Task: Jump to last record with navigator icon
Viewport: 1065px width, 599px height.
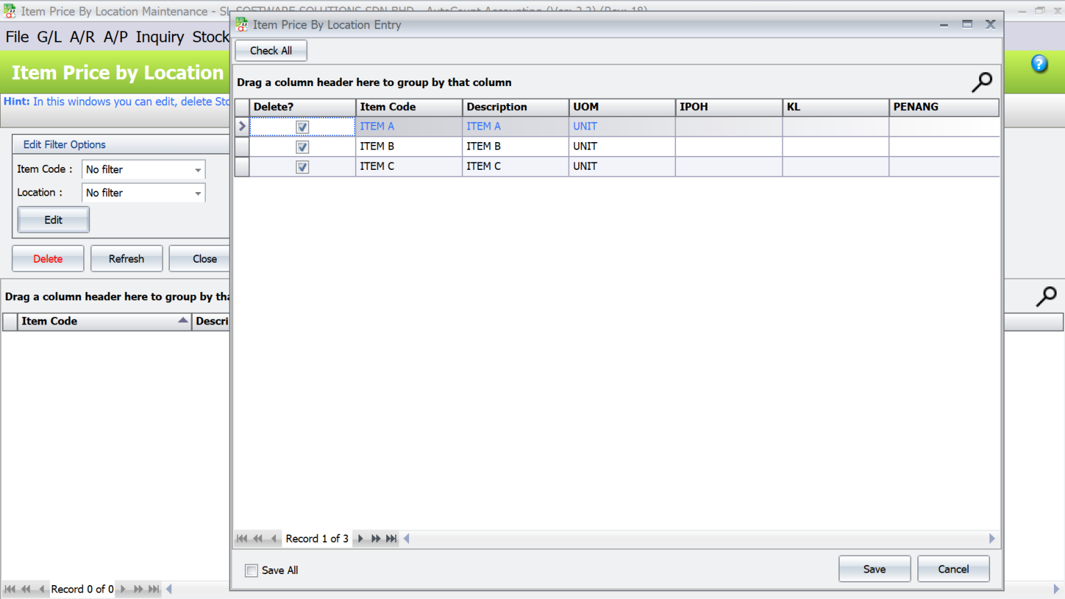Action: coord(391,538)
